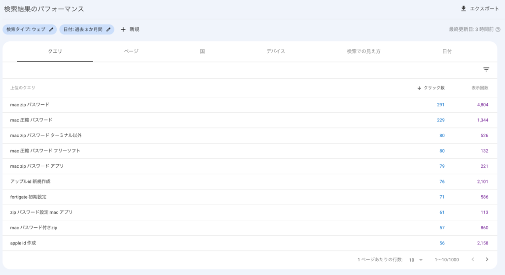
Task: Click the 最終更新日: 3 時間前 text
Action: coord(471,30)
